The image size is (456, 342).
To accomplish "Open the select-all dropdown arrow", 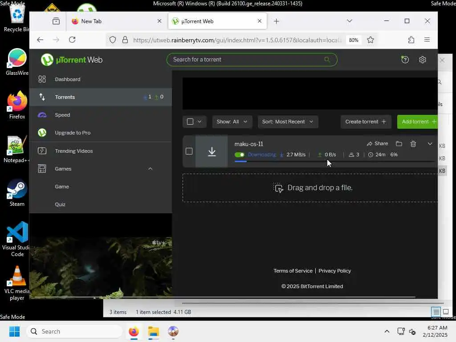I will 199,122.
